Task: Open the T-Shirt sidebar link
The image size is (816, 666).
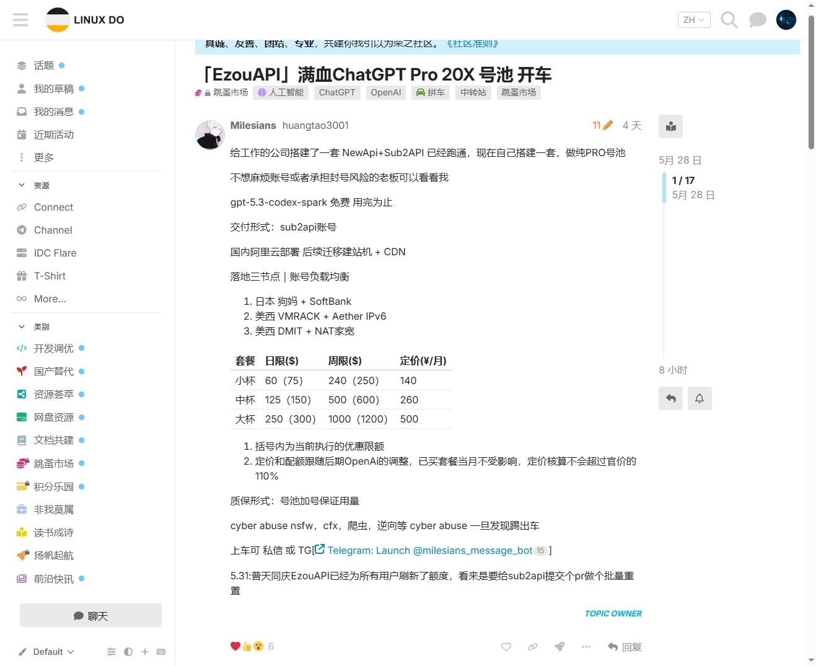Action: 50,276
